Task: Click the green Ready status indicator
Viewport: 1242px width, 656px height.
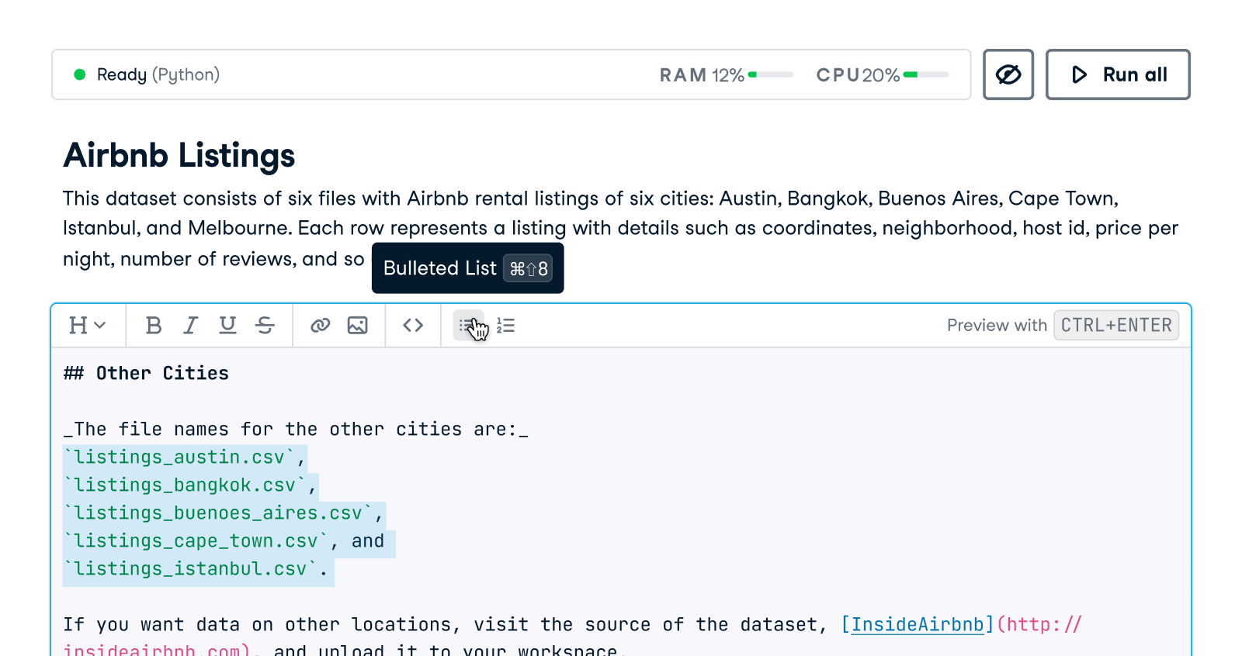Action: pos(79,74)
